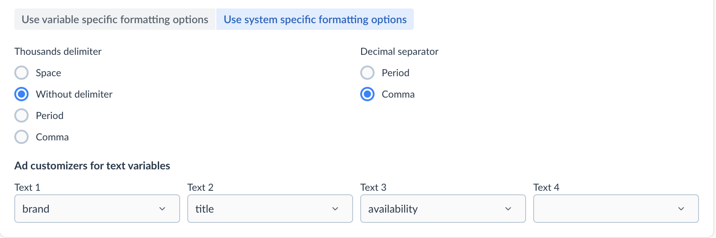Select the 'Without delimiter' radio button
This screenshot has height=238, width=716.
(21, 94)
